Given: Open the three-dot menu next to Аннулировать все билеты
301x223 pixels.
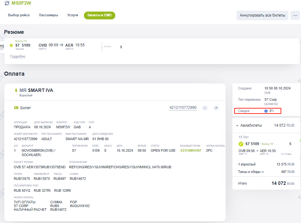Looking at the screenshot, I should [295, 15].
